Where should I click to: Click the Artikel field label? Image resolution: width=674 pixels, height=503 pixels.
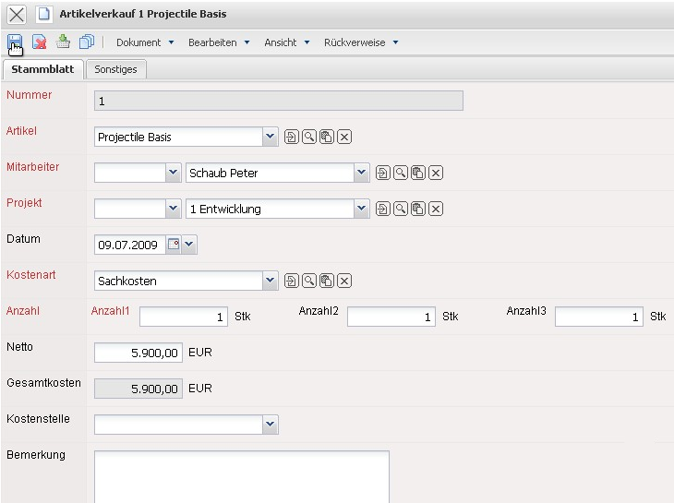pyautogui.click(x=21, y=130)
